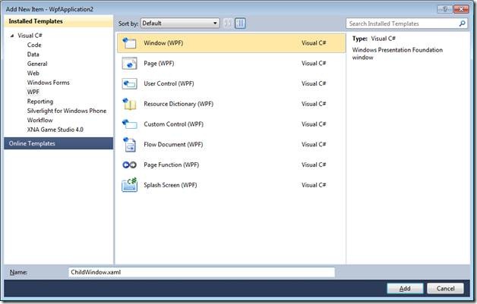The height and width of the screenshot is (304, 477).
Task: Click the Add button
Action: (405, 288)
